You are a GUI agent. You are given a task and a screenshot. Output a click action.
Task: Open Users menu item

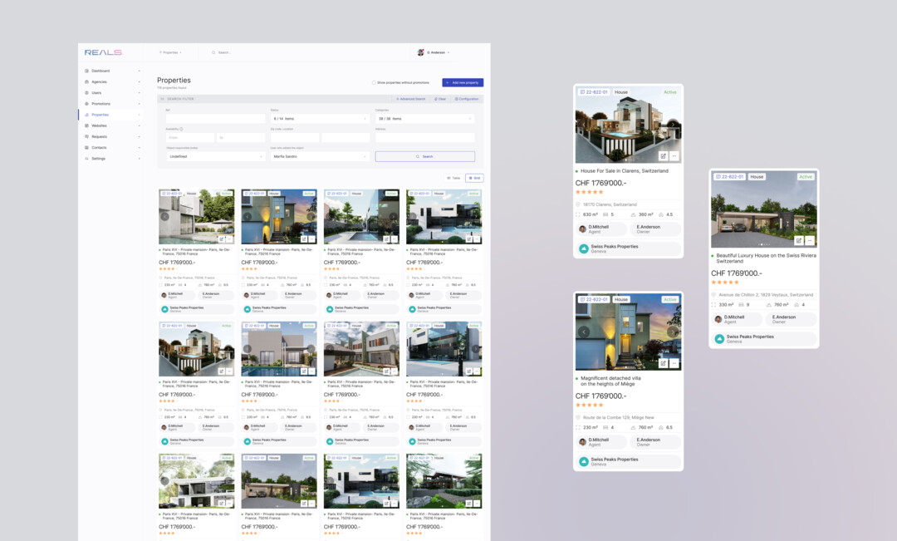[96, 93]
